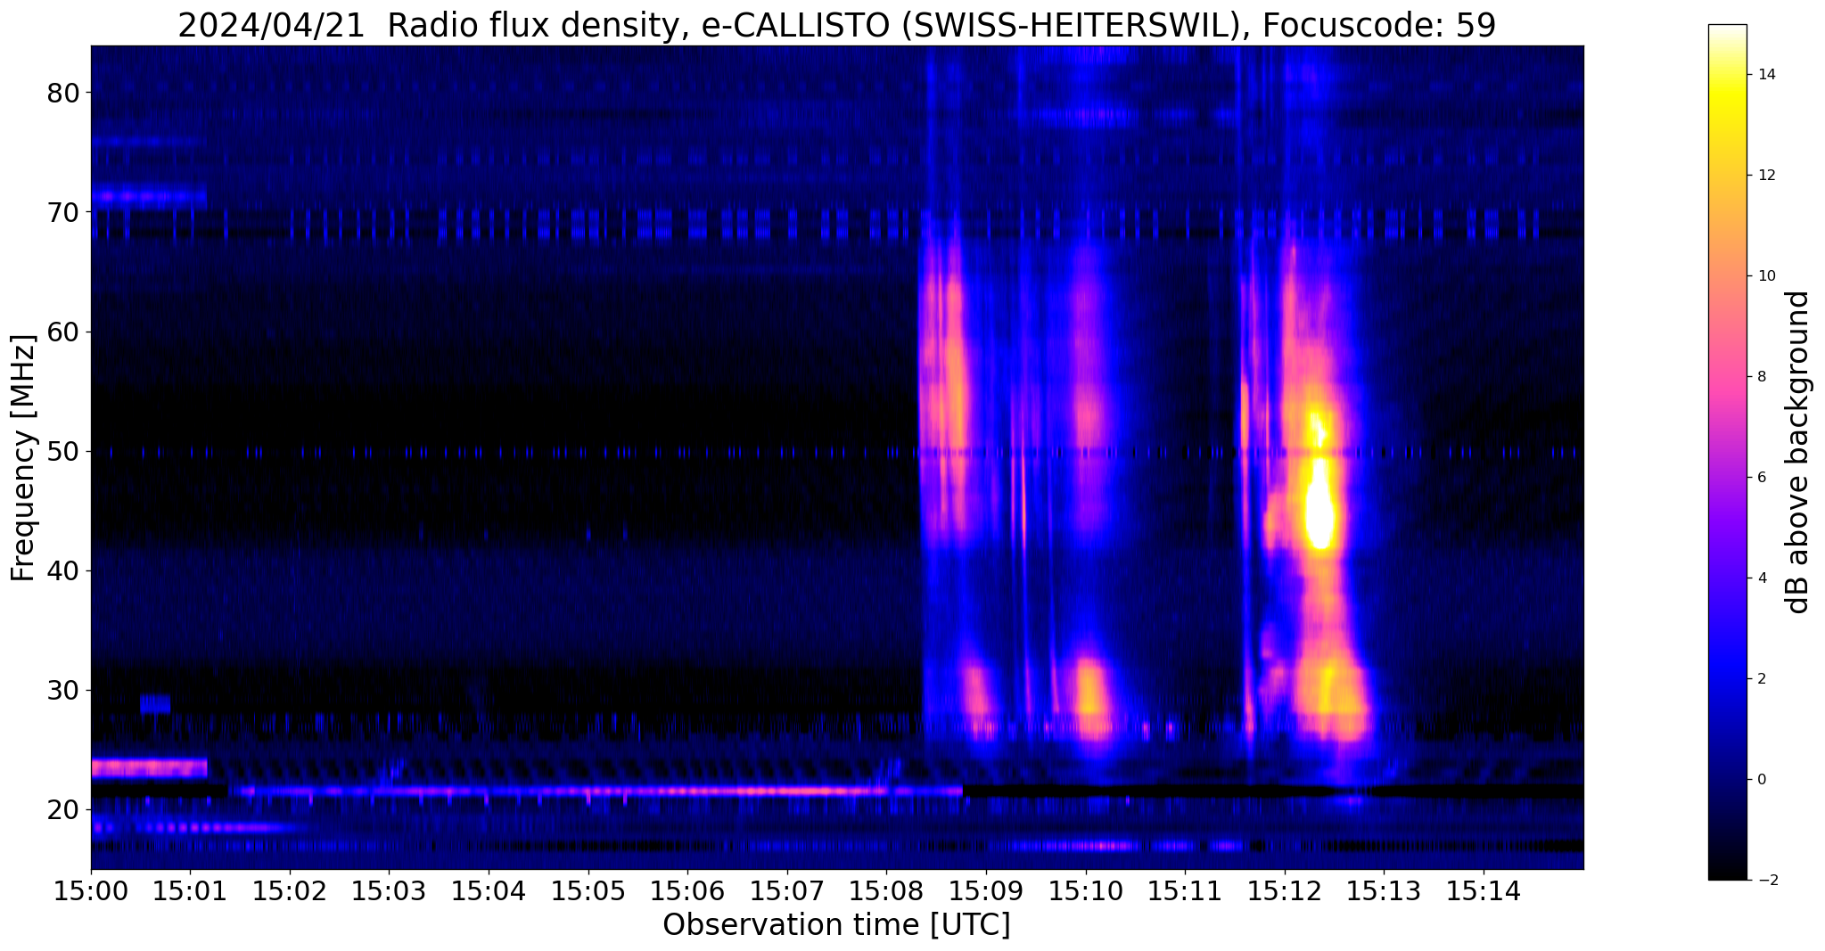Click the plot title mentioning e-CALLISTO SWISS-HEITERSWIL
The height and width of the screenshot is (951, 1825).
(836, 26)
